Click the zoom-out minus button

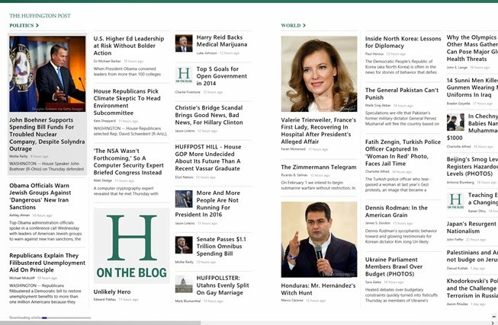click(494, 316)
